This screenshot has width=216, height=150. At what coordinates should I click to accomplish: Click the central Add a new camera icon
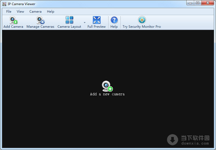click(x=107, y=86)
